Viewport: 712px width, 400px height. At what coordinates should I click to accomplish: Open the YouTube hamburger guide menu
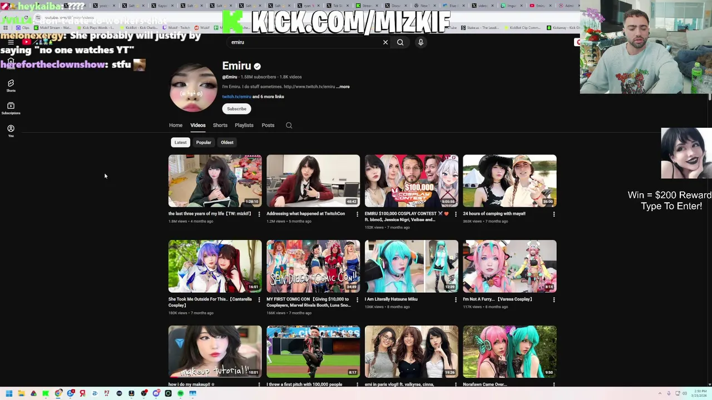[11, 42]
